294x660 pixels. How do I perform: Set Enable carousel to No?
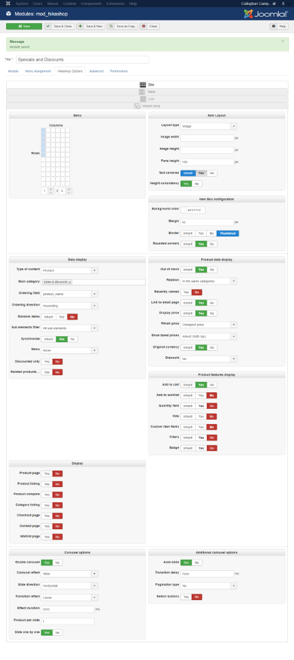[x=57, y=562]
